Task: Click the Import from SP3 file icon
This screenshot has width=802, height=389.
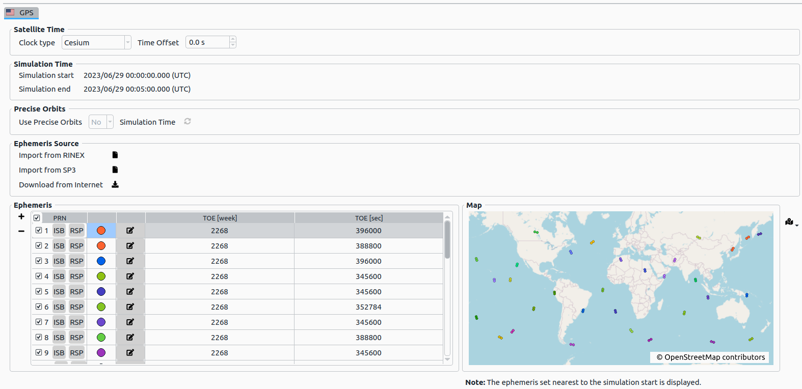Action: 115,170
